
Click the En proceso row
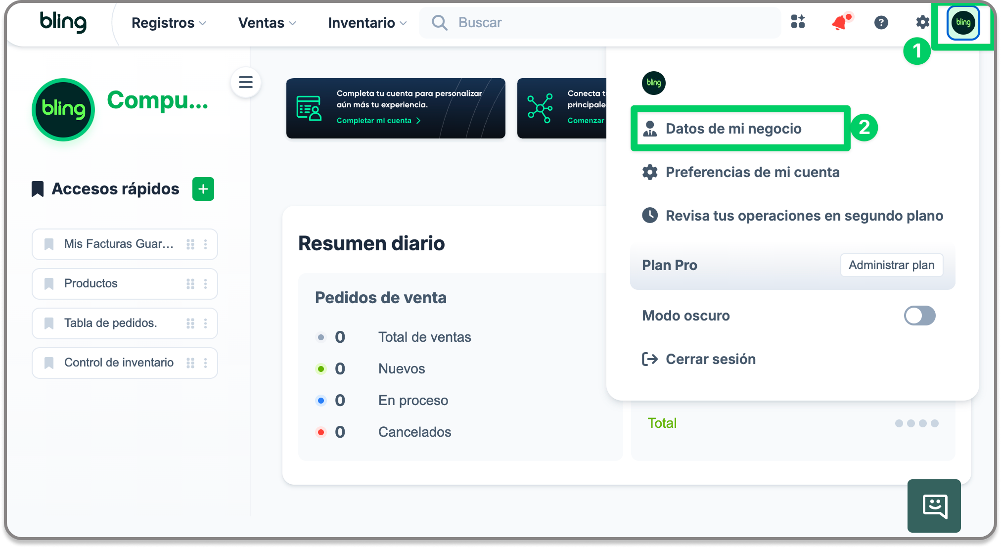point(382,401)
